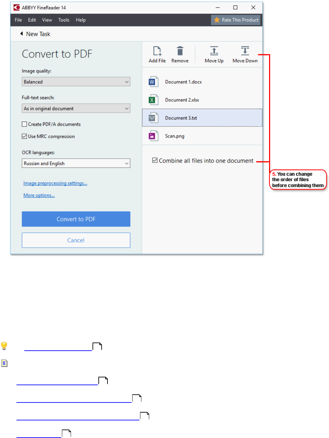Click the Rate This Product label
329x438 pixels.
[240, 20]
